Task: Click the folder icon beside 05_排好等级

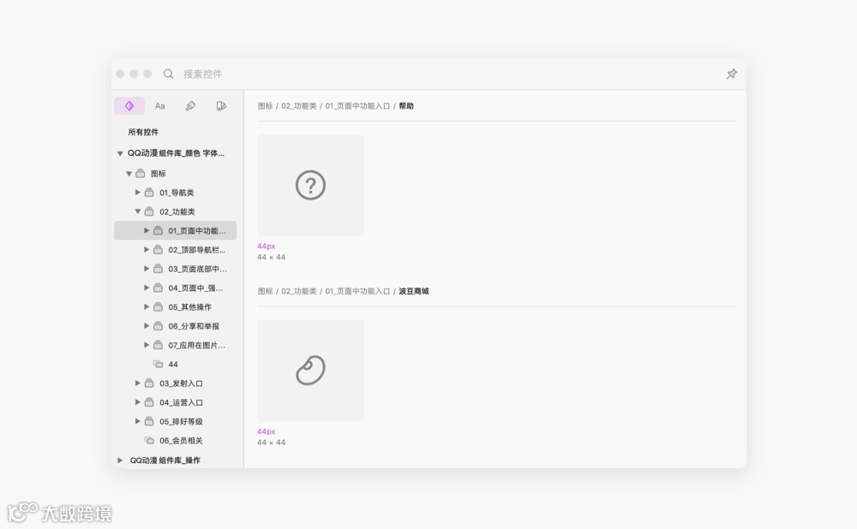Action: point(149,421)
